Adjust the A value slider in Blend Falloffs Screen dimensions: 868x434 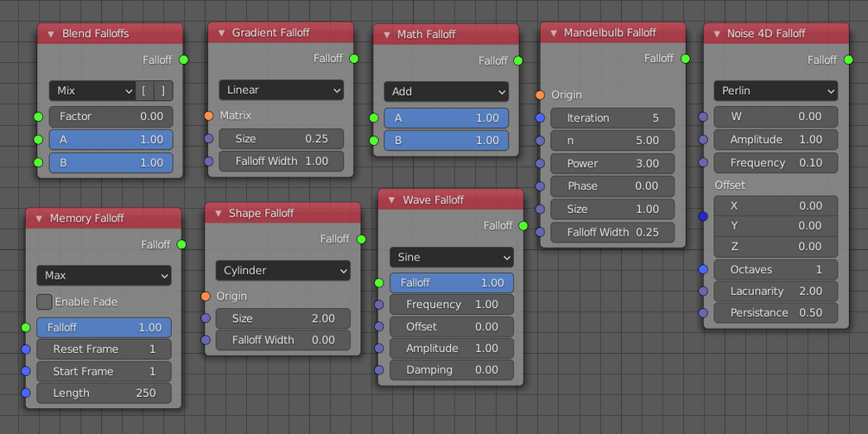[111, 139]
